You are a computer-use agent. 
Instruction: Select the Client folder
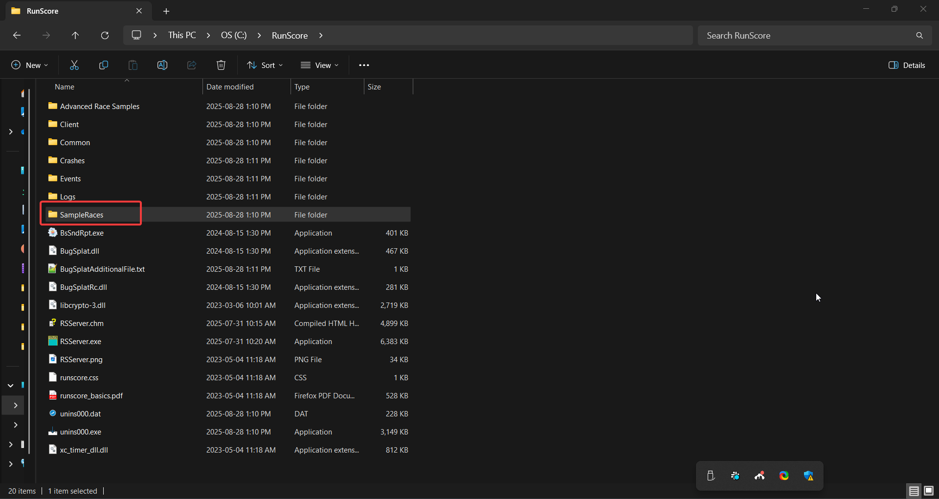64,124
